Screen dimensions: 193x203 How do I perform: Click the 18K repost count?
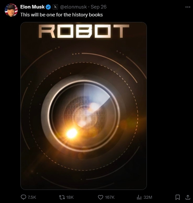(70, 197)
